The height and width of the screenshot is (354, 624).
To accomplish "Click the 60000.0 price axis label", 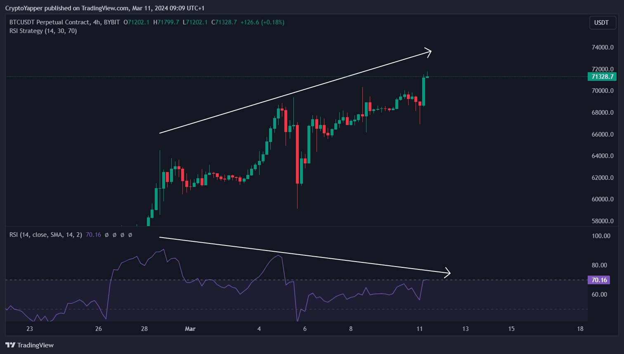I will tap(603, 199).
